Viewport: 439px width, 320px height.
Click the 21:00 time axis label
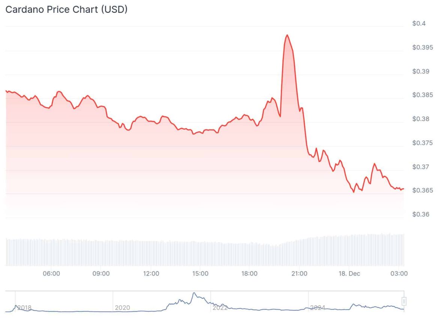point(299,274)
